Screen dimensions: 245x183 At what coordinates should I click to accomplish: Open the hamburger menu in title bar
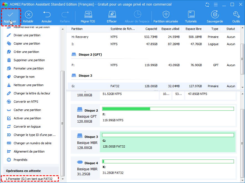(x=216, y=4)
